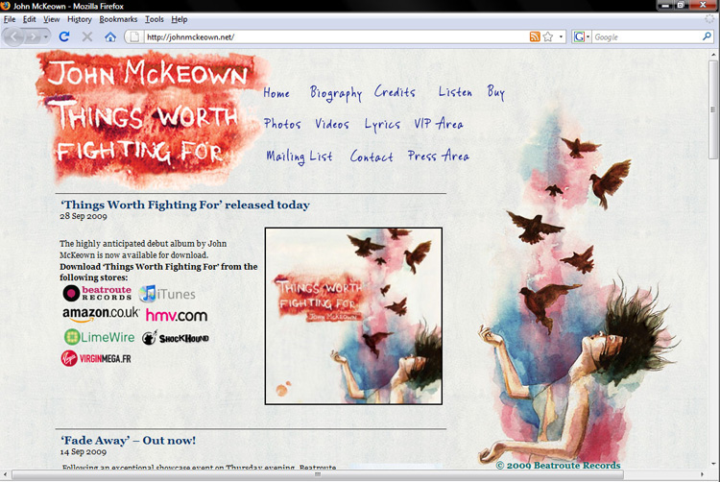Image resolution: width=720 pixels, height=482 pixels.
Task: Click the 14 Sep 2009 date text
Action: click(84, 451)
